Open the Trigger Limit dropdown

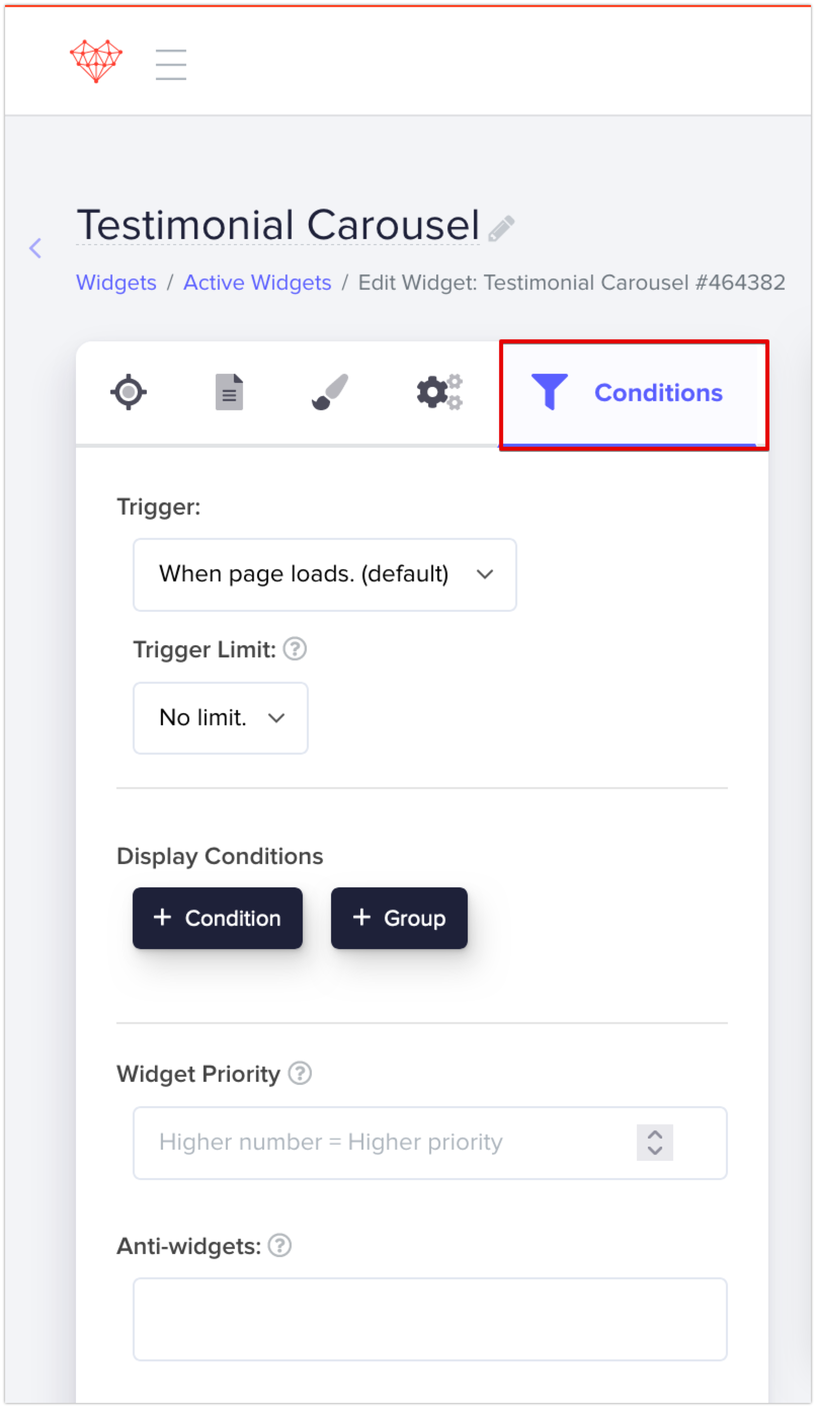[x=220, y=718]
